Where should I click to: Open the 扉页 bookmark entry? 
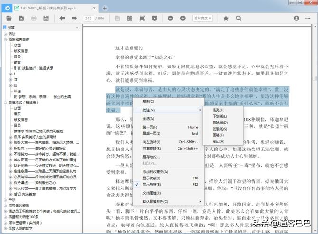point(17,114)
